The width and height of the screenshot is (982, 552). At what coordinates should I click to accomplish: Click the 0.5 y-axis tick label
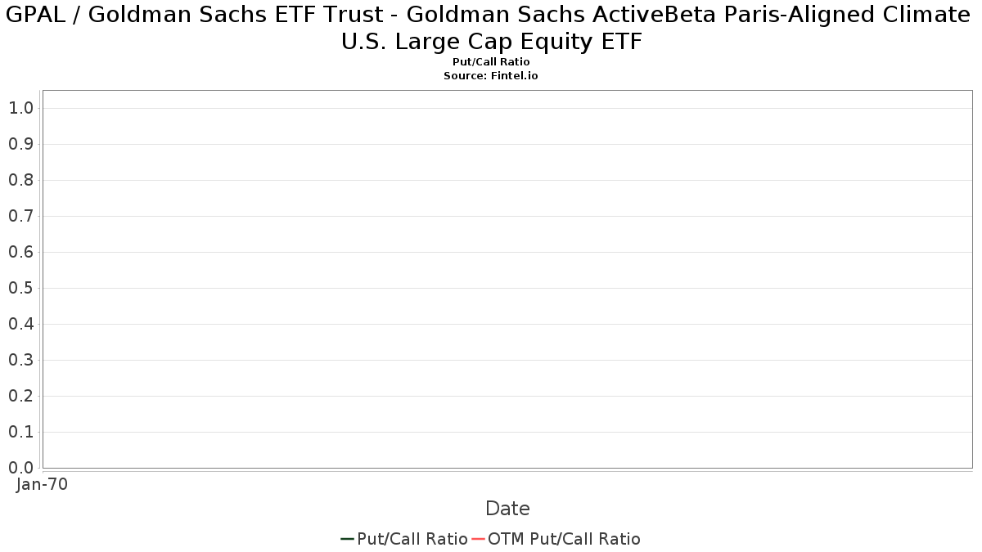pyautogui.click(x=20, y=288)
